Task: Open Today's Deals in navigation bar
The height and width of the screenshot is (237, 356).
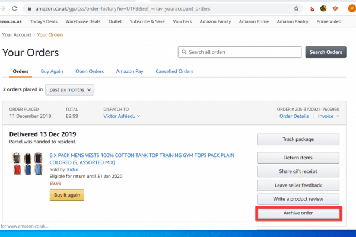Action: click(x=43, y=21)
